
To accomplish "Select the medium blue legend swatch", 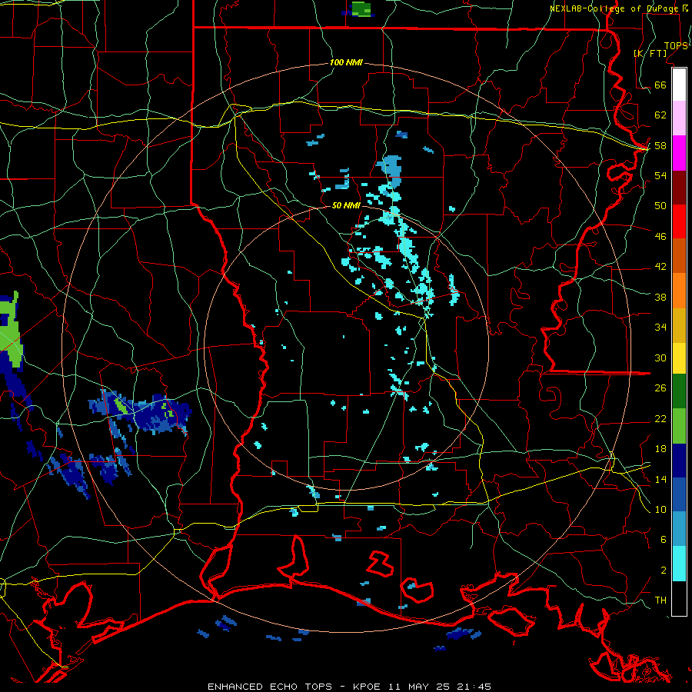I will (679, 494).
